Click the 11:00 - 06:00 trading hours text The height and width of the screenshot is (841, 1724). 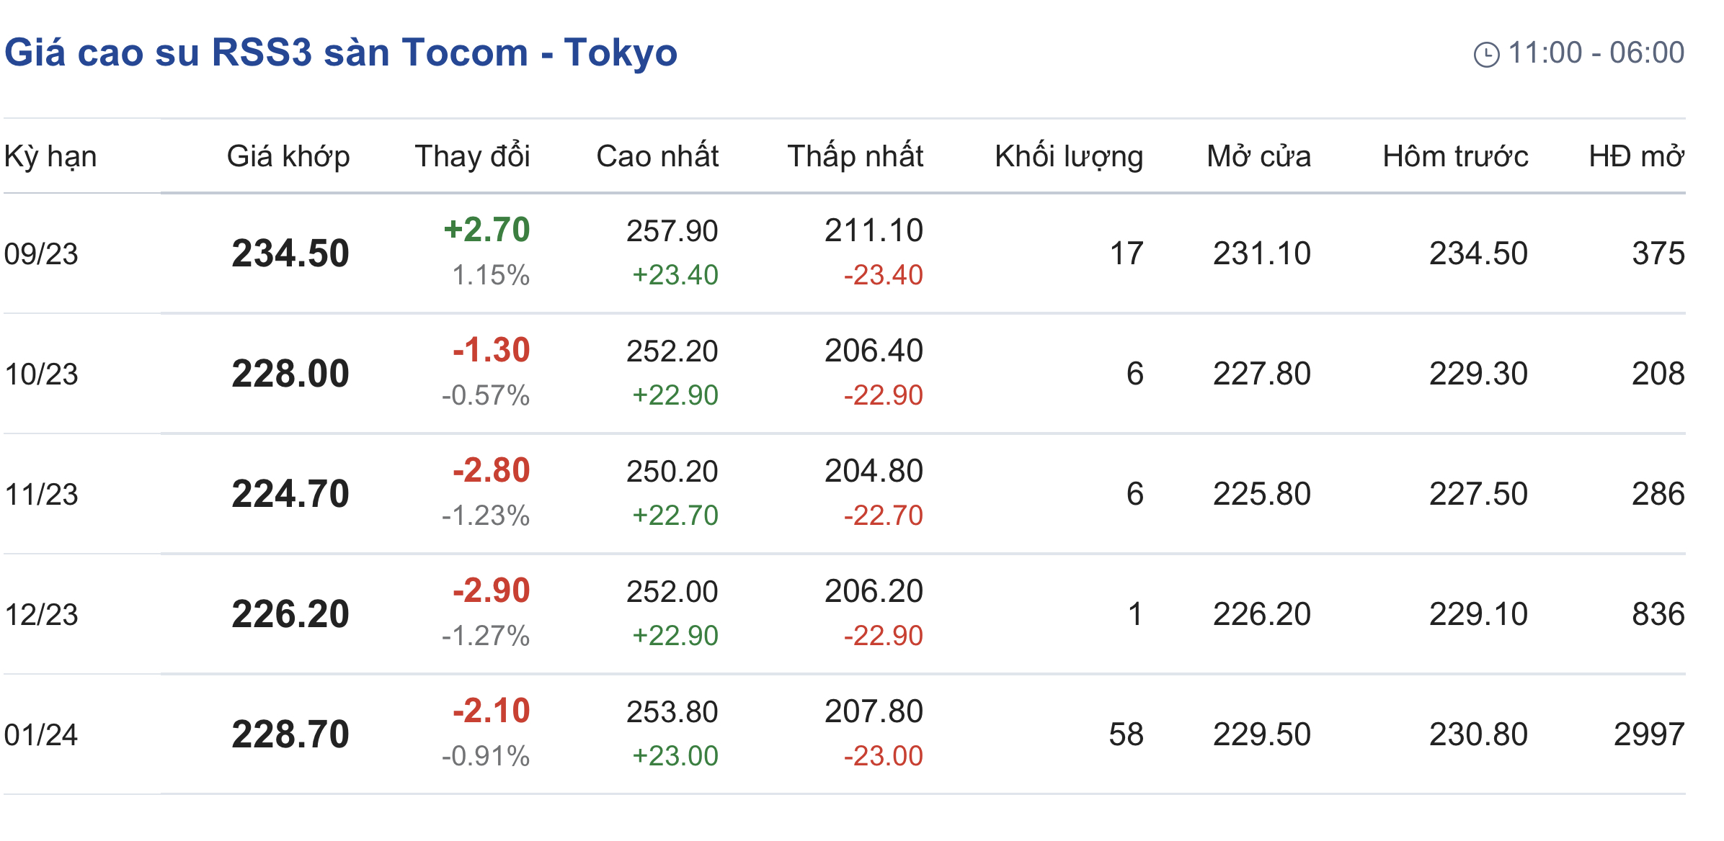pos(1596,53)
